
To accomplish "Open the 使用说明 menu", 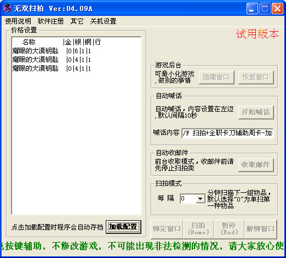I will [18, 21].
